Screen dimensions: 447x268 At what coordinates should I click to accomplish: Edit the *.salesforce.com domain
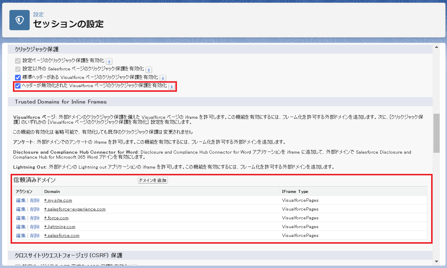[21, 236]
